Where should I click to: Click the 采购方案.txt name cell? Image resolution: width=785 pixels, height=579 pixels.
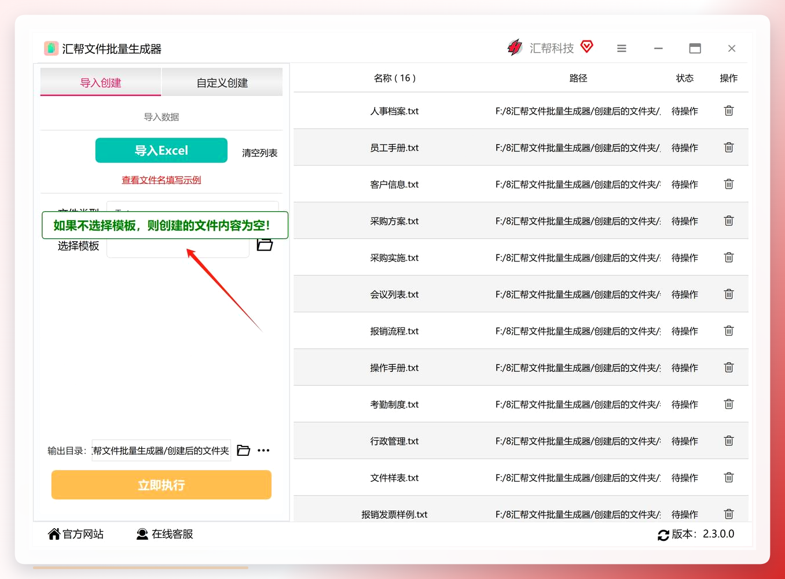pyautogui.click(x=394, y=221)
